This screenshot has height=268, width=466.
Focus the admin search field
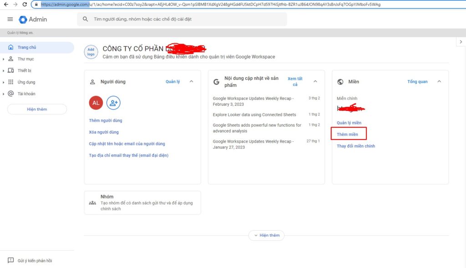click(x=182, y=20)
